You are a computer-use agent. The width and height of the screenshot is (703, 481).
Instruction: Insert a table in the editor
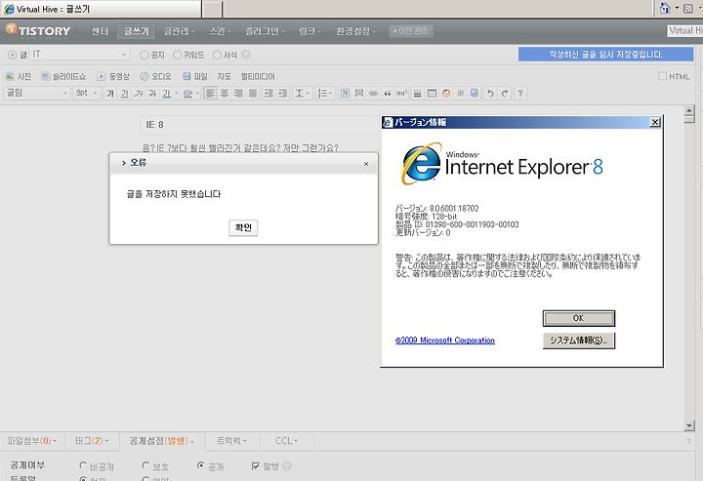coord(432,93)
